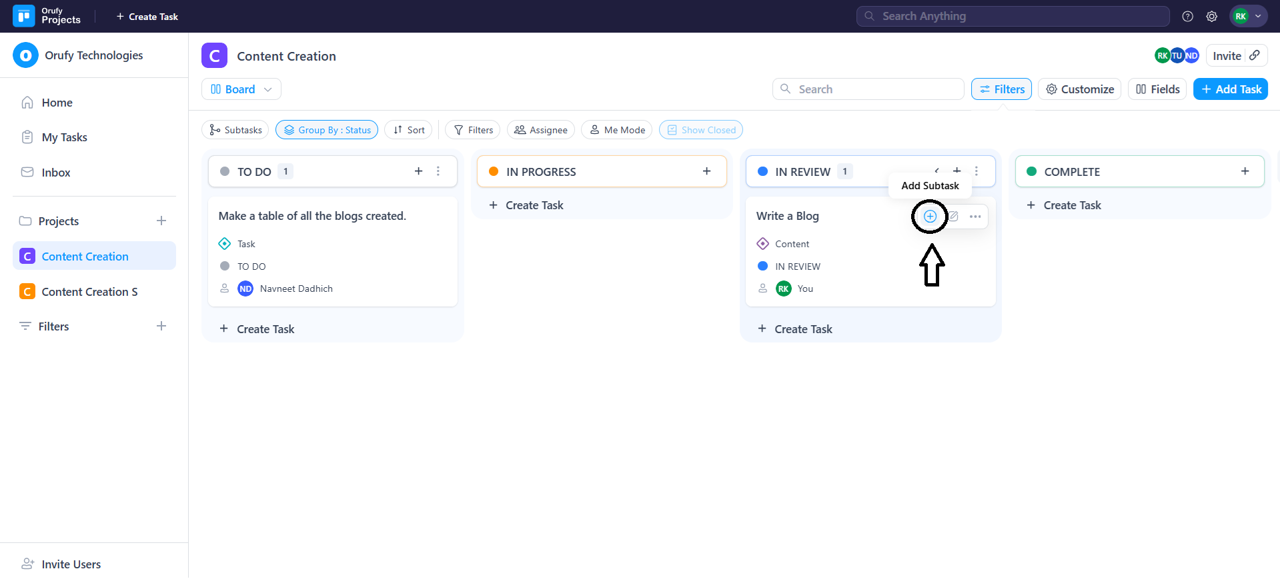Open the Group By: Status dropdown
Screen dimensions: 1280x581
click(x=327, y=130)
